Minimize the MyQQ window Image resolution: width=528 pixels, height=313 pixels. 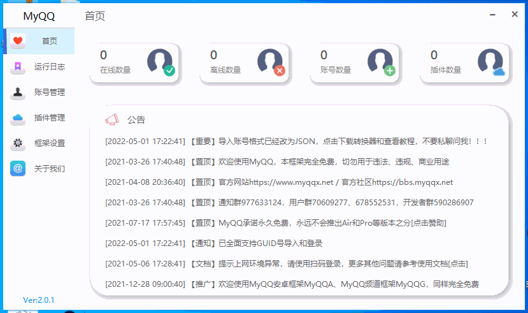pyautogui.click(x=492, y=15)
